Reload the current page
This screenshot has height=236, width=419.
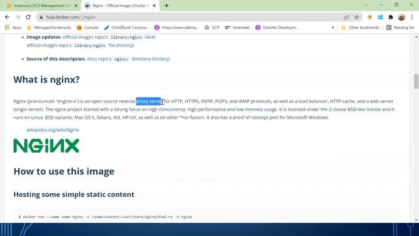[28, 17]
